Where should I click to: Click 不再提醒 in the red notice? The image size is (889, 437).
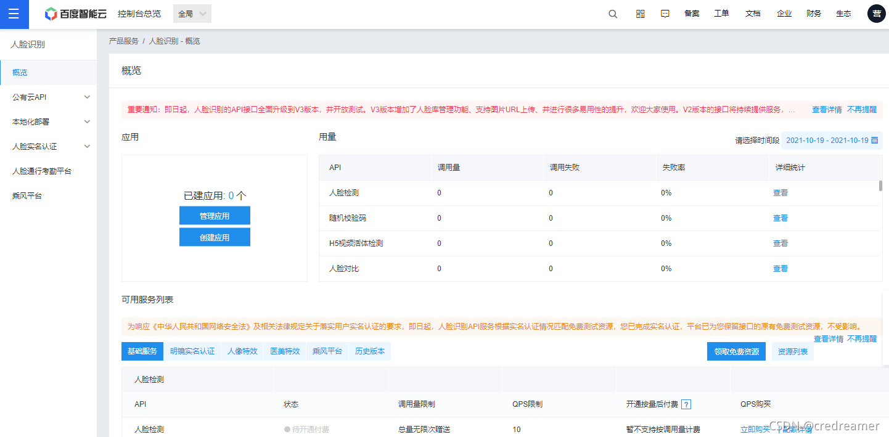click(x=862, y=110)
